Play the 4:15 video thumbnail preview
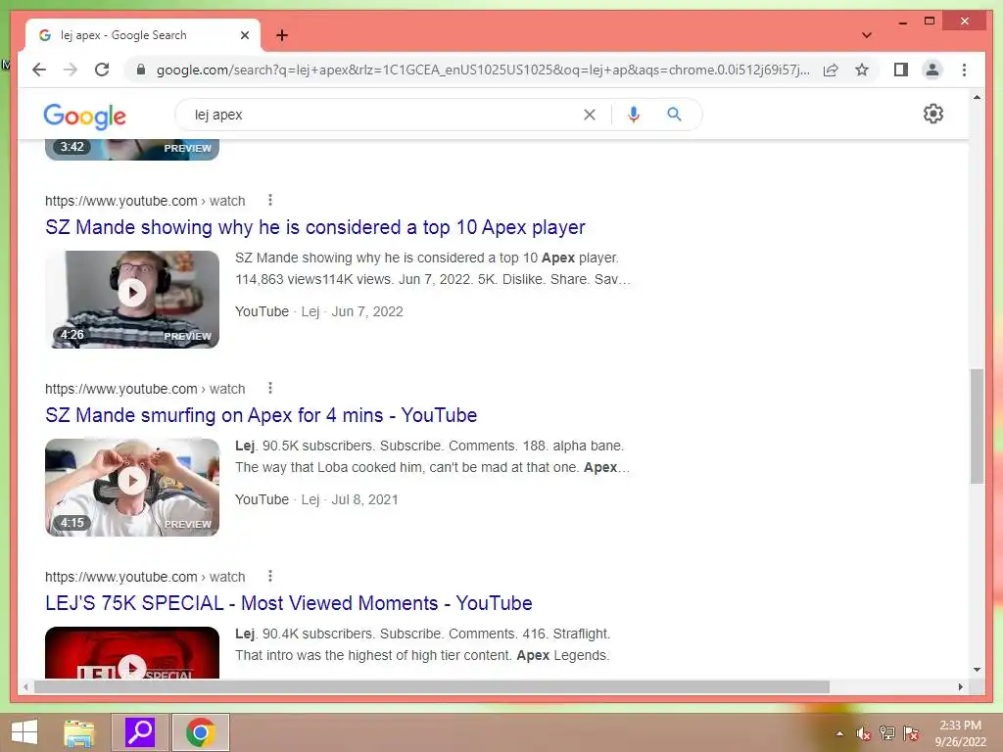Image resolution: width=1003 pixels, height=752 pixels. [132, 488]
